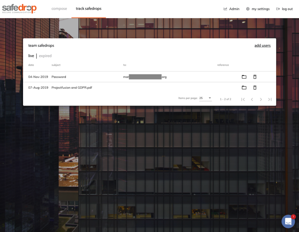This screenshot has width=299, height=232.
Task: Delete Projectfusion and GDPR.pdf via trash icon
Action: point(254,88)
